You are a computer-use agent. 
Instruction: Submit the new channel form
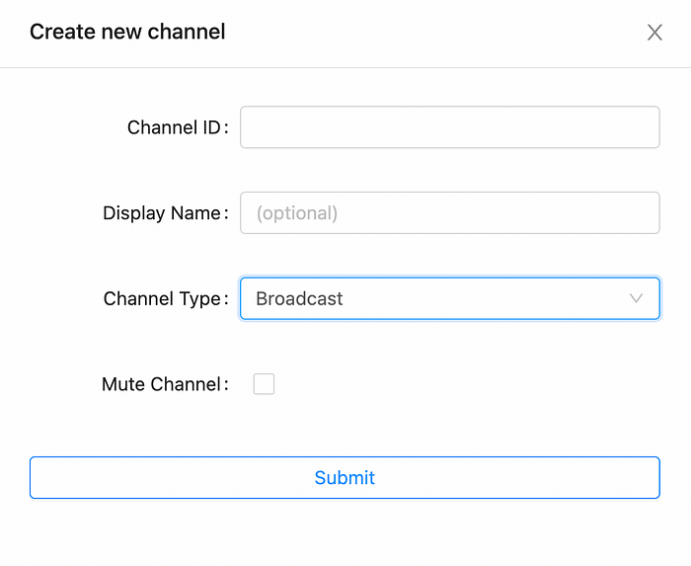click(x=345, y=477)
